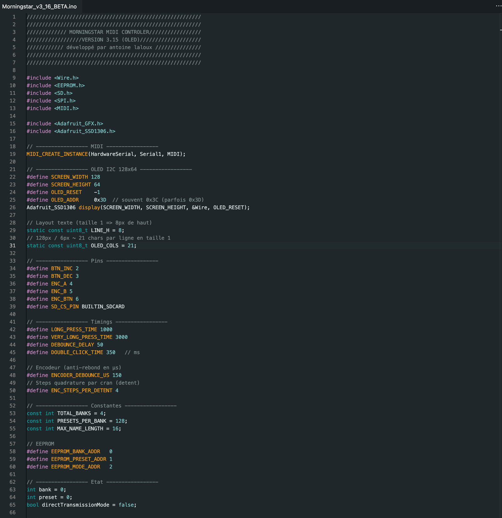Screen dimensions: 502x518
Task: Place cursor on MIDI_CREATE_INSTANCE macro call
Action: coord(57,154)
